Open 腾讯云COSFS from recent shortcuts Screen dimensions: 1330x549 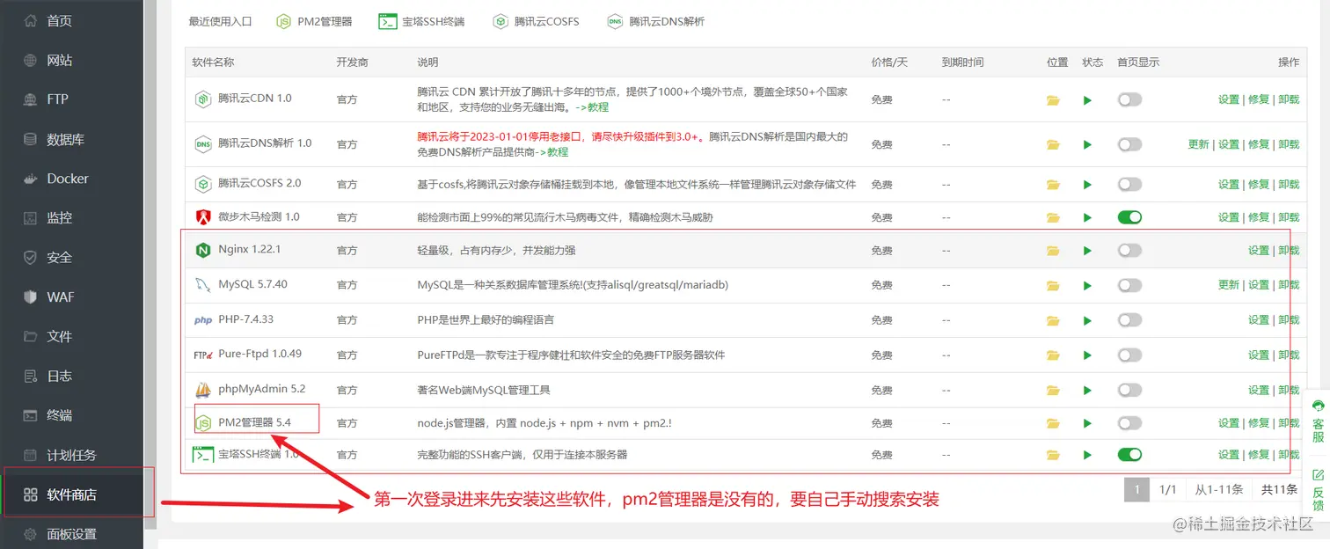(536, 21)
